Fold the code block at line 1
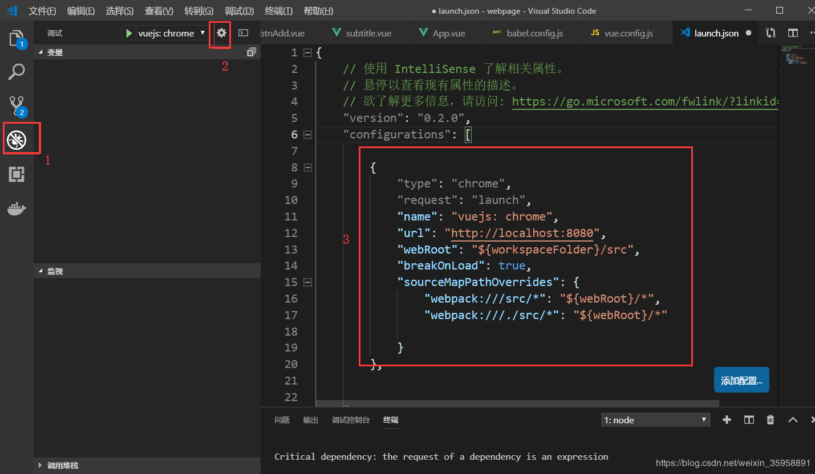Screen dimensions: 815x474 (307, 53)
